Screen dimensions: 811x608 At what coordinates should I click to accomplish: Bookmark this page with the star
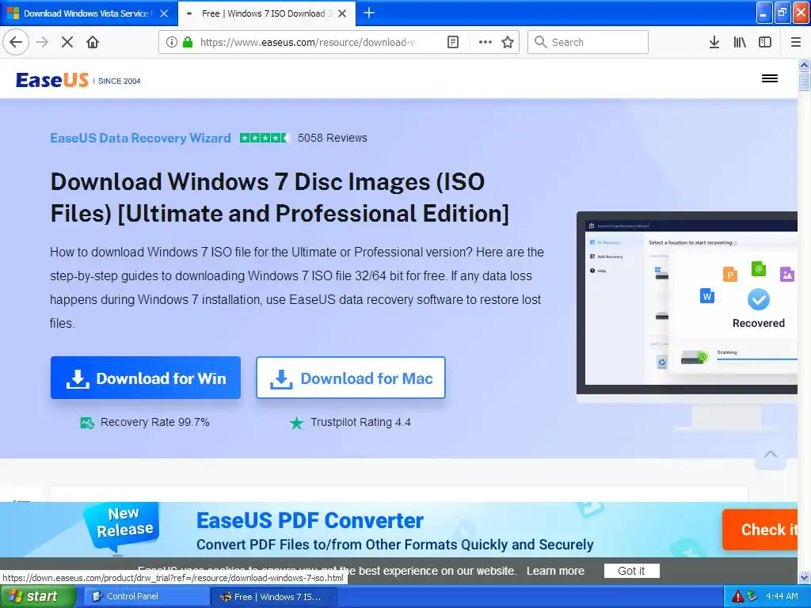tap(508, 42)
